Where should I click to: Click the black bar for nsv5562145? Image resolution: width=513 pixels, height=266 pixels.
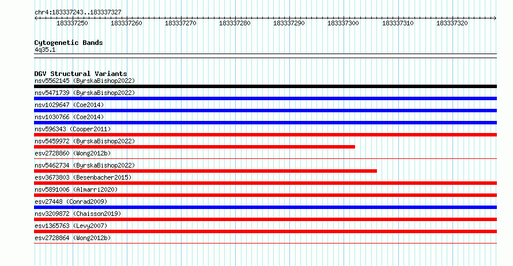point(265,86)
